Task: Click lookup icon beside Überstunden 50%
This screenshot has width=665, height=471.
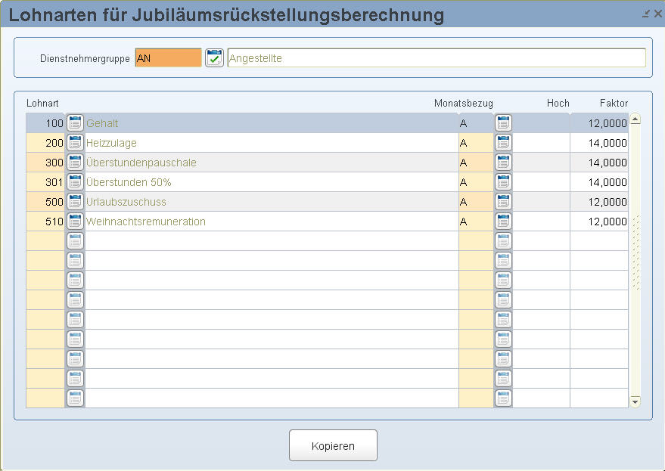Action: (x=75, y=182)
